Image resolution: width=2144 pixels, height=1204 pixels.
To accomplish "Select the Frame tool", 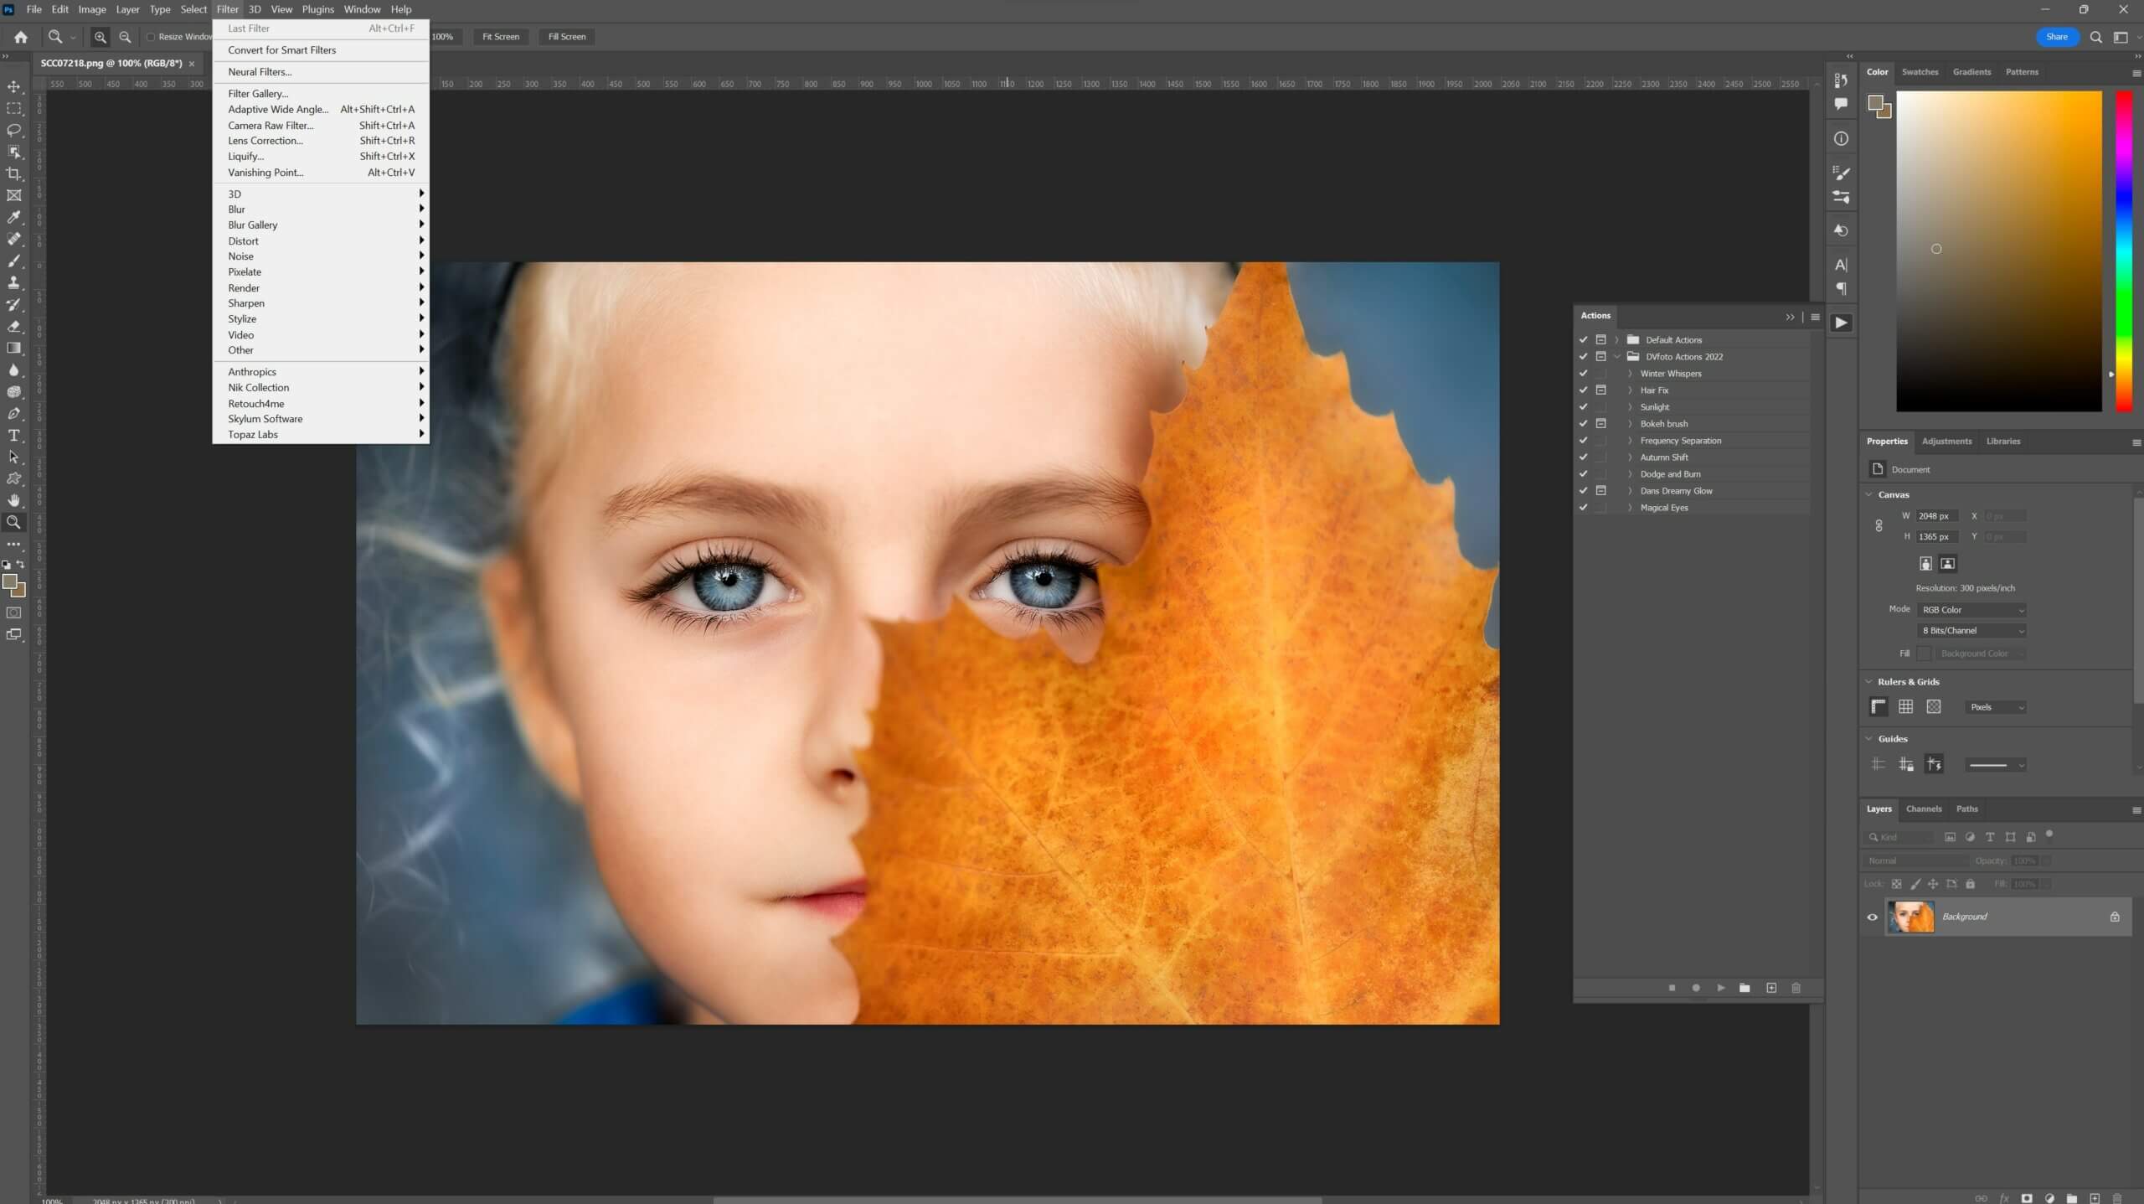I will pos(14,195).
